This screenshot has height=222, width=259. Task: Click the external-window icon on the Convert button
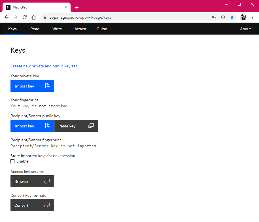(x=48, y=205)
